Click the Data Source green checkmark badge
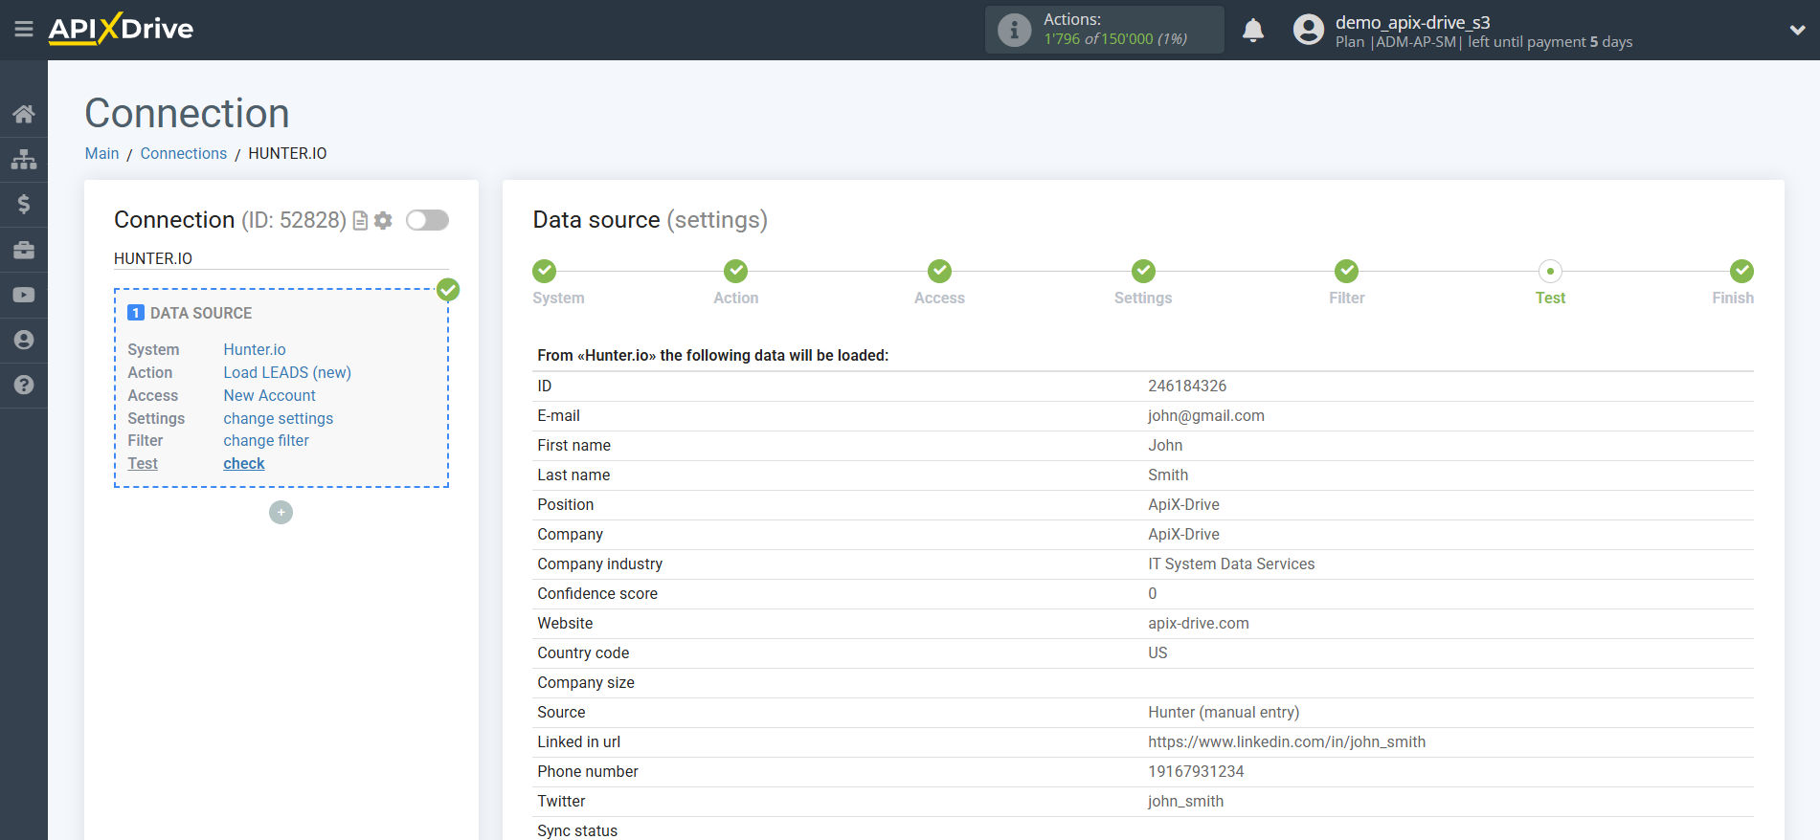1820x840 pixels. point(448,290)
